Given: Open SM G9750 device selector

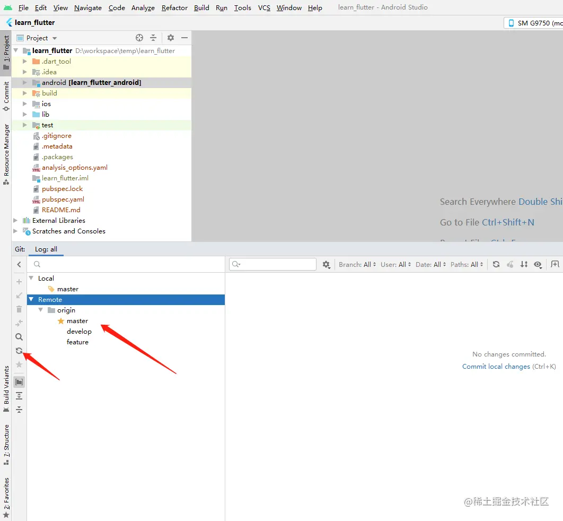Looking at the screenshot, I should (534, 23).
